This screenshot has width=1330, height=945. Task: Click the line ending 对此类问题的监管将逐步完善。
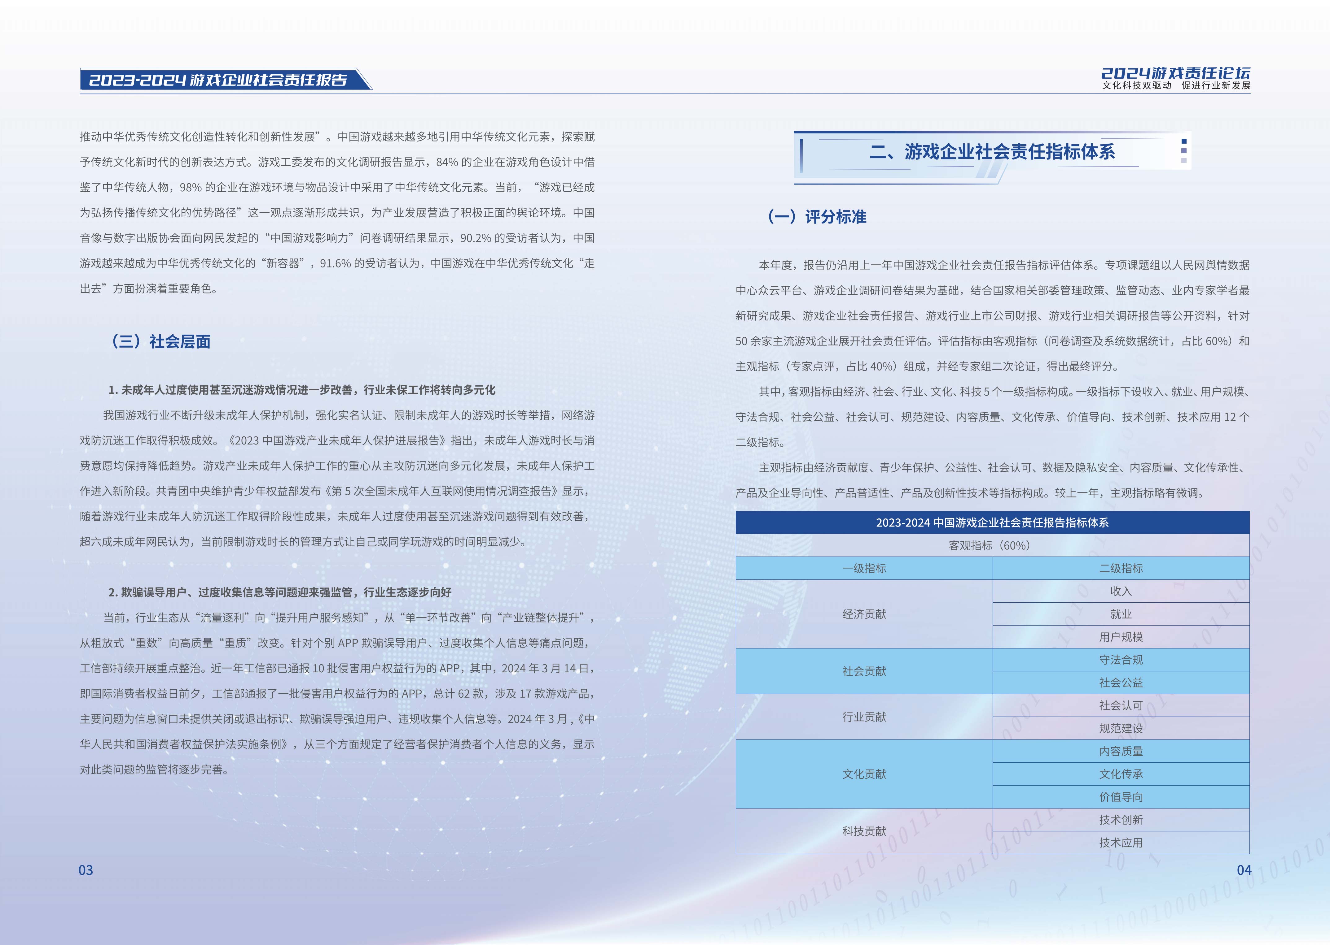coord(155,769)
